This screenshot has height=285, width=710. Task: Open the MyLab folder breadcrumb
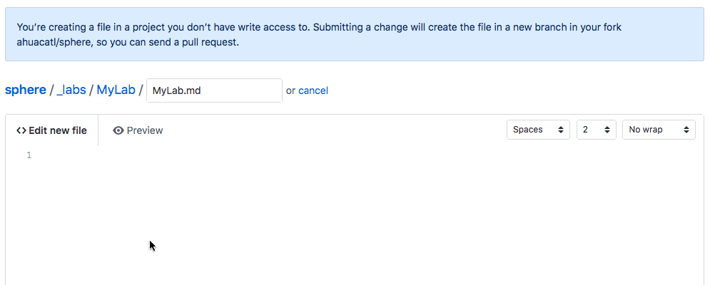pyautogui.click(x=116, y=90)
